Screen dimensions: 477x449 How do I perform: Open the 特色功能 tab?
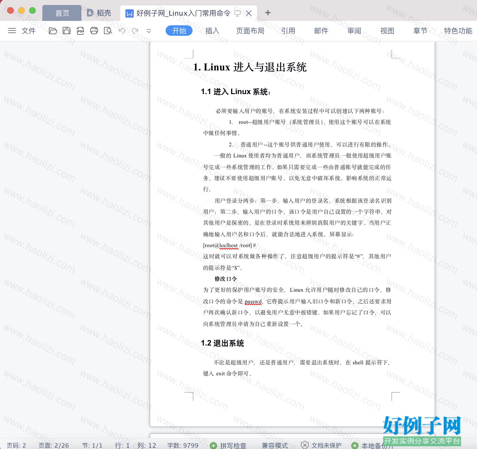(x=458, y=31)
